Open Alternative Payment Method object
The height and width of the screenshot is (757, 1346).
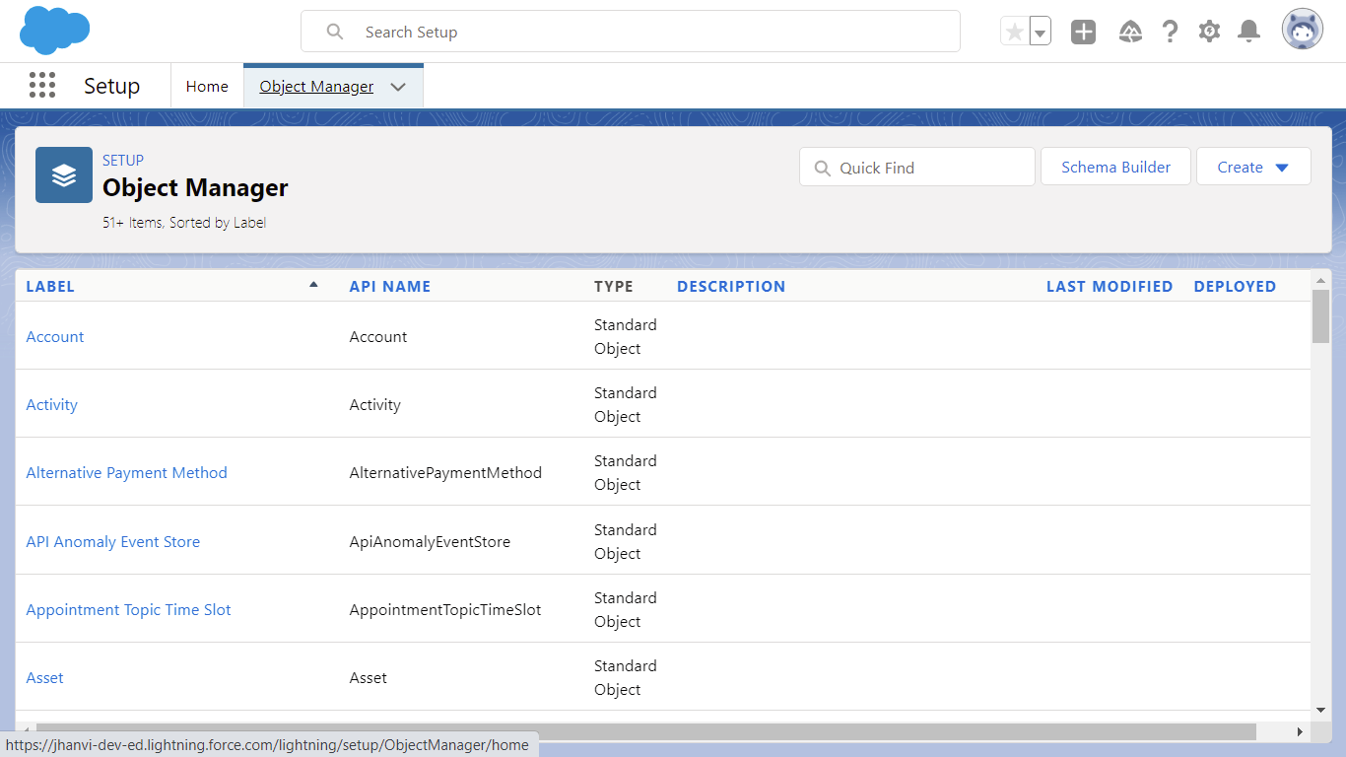126,473
